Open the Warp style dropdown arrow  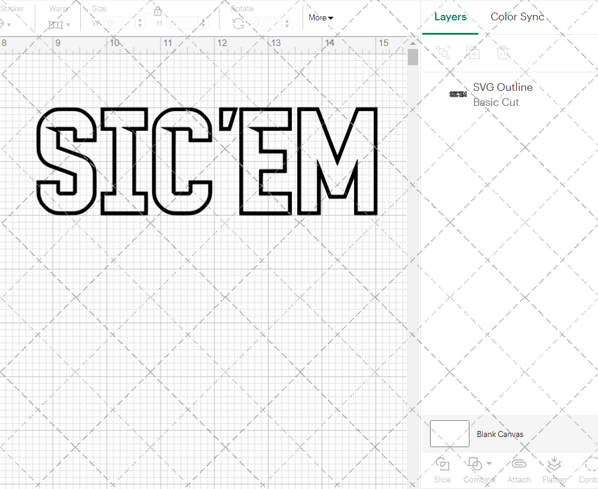point(68,25)
